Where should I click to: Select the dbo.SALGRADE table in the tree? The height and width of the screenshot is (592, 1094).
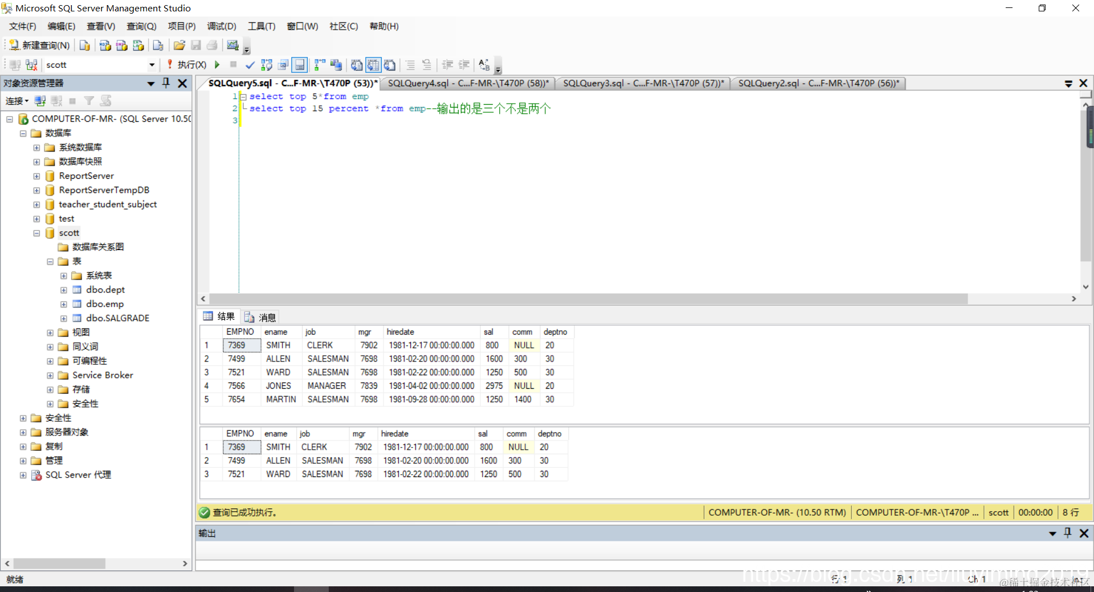click(x=118, y=318)
